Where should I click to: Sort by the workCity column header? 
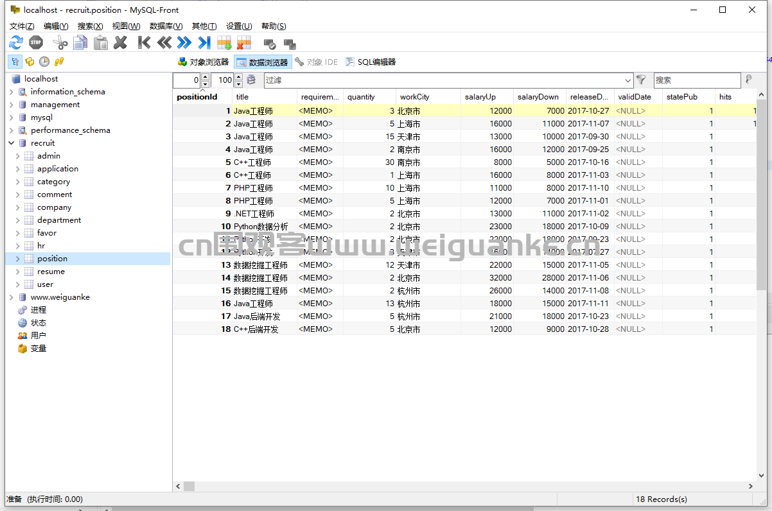(428, 97)
